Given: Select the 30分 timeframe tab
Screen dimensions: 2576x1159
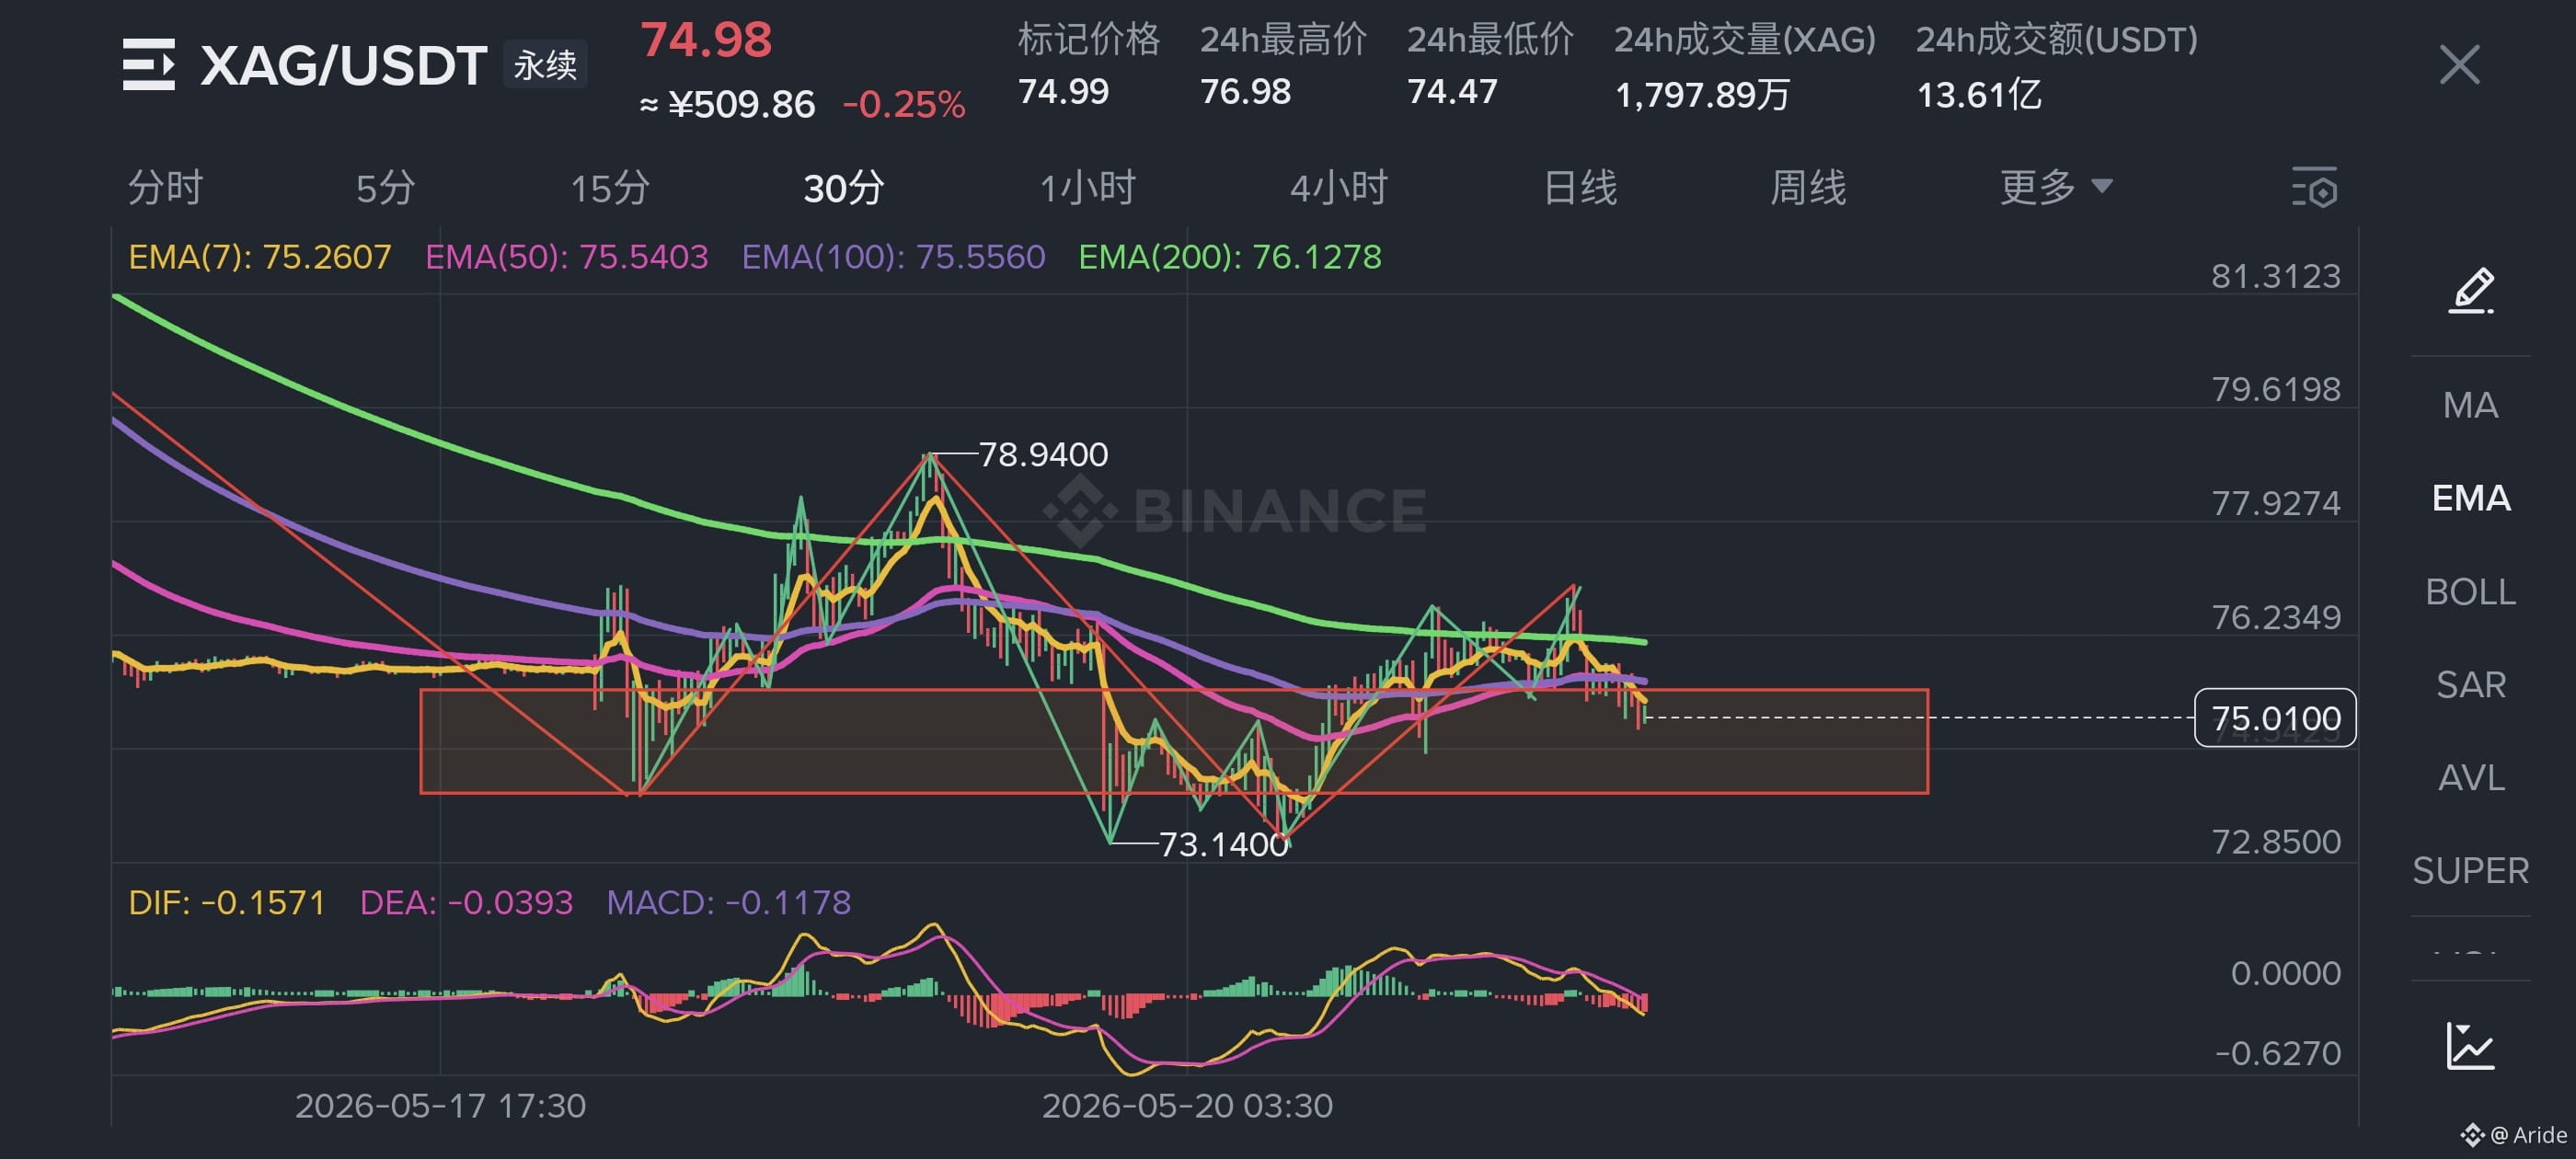Looking at the screenshot, I should tap(844, 187).
